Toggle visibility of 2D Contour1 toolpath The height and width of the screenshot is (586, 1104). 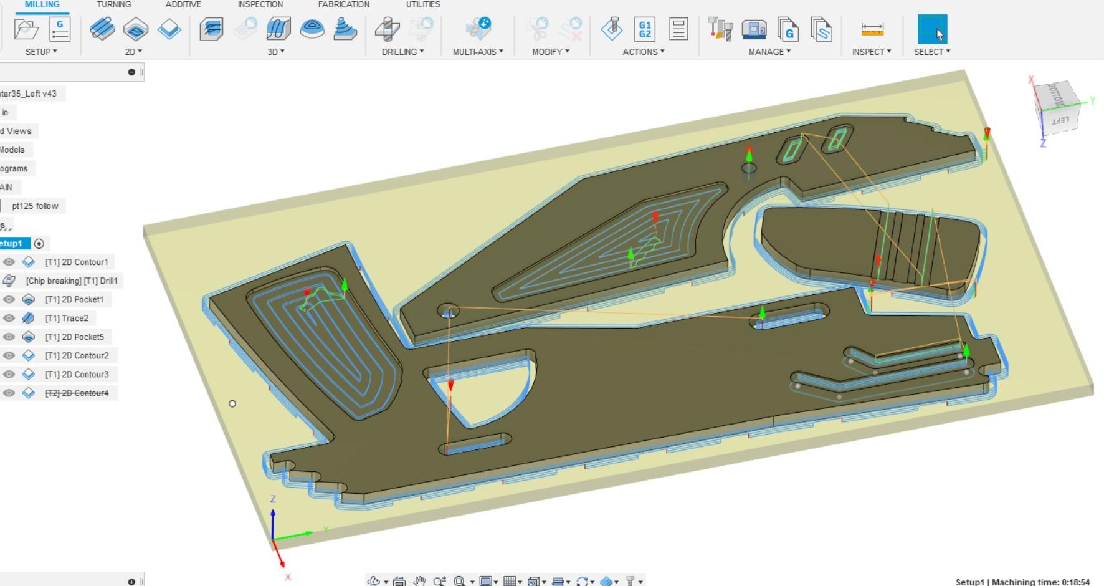[x=9, y=262]
